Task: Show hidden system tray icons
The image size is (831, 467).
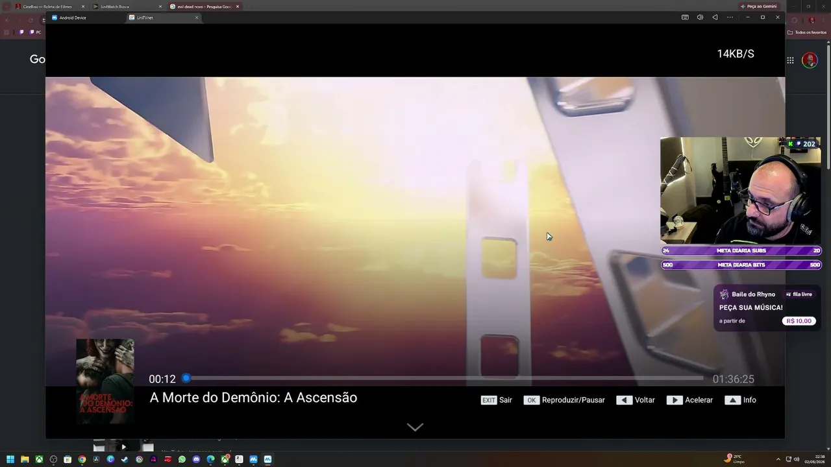Action: tap(778, 459)
